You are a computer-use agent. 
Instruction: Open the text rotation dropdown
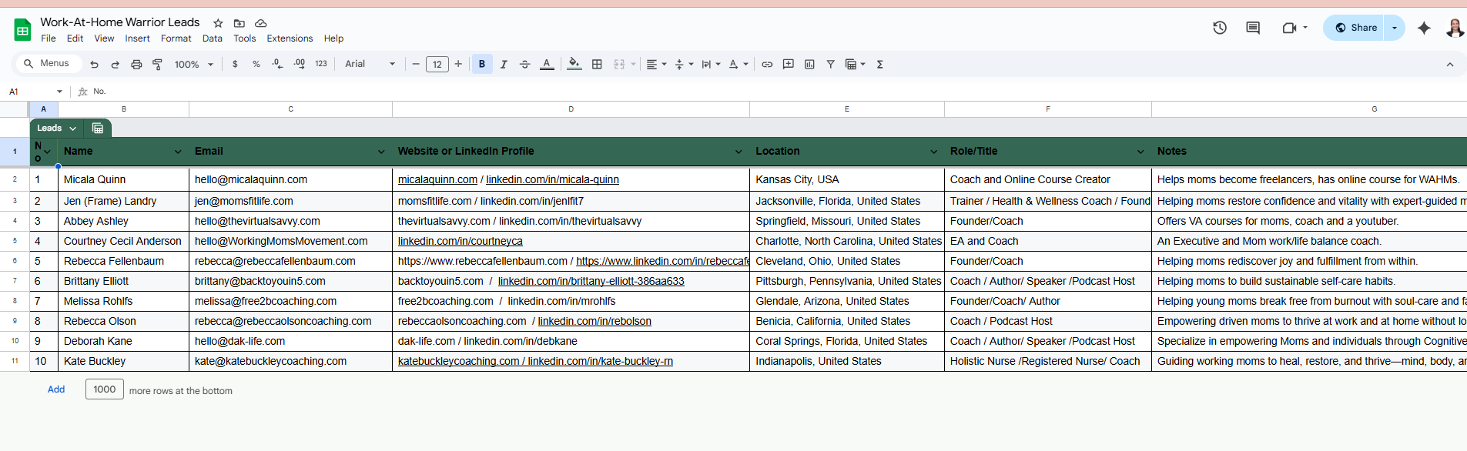pyautogui.click(x=739, y=65)
